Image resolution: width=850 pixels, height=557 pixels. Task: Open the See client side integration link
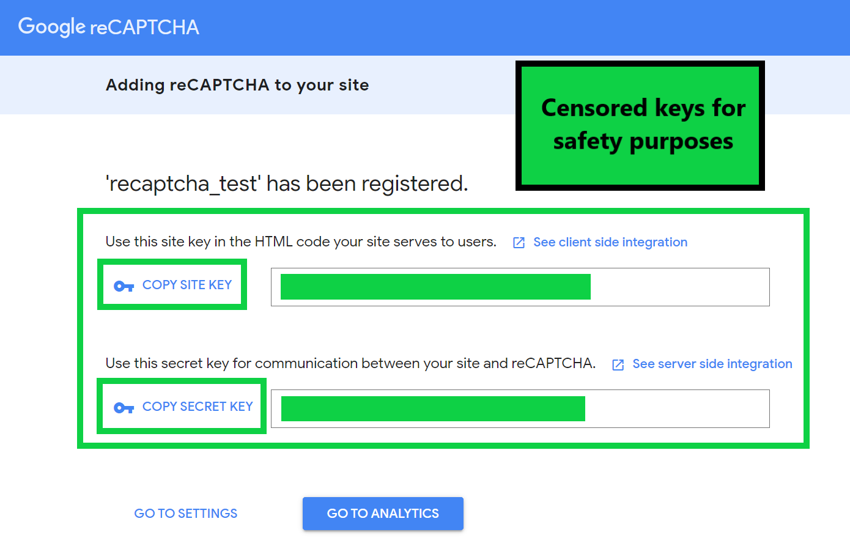pos(610,242)
